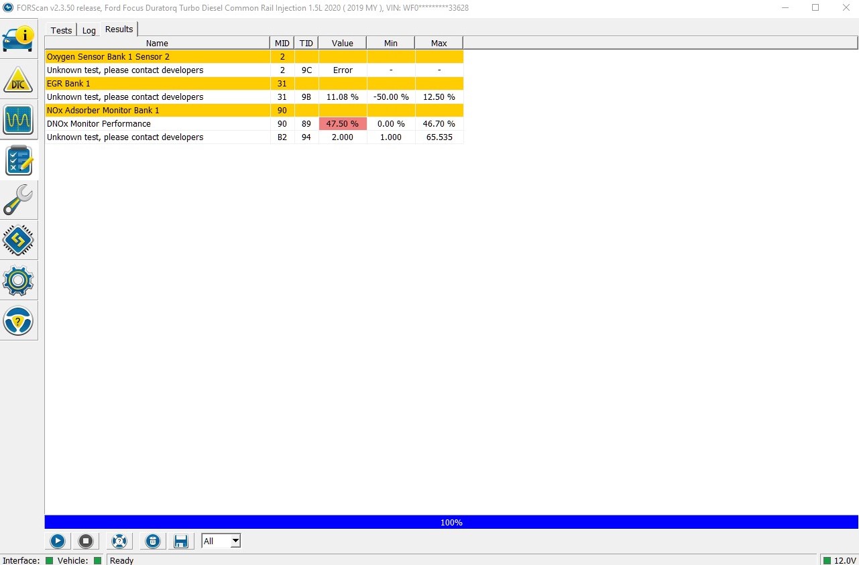Open the chip module configuration section

(x=18, y=240)
